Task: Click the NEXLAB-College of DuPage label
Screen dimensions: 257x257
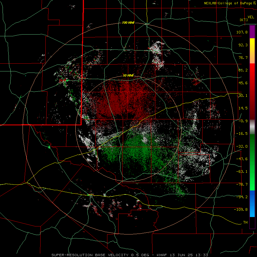Action: click(228, 3)
